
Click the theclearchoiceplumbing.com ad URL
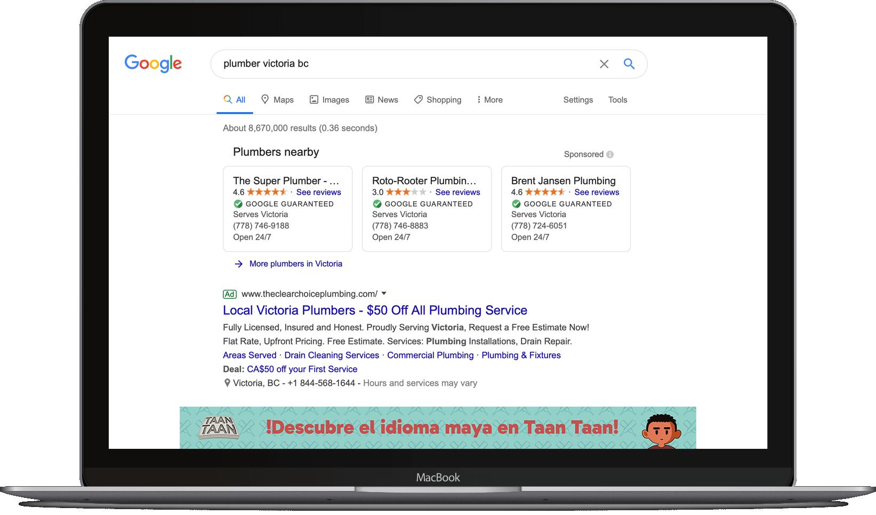click(309, 294)
